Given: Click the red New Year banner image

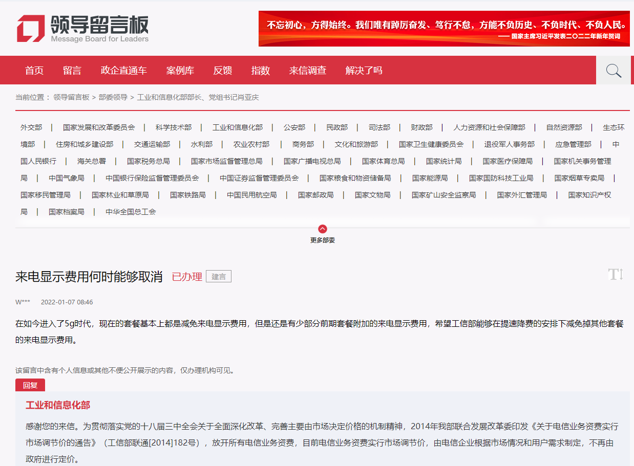Looking at the screenshot, I should tap(444, 29).
